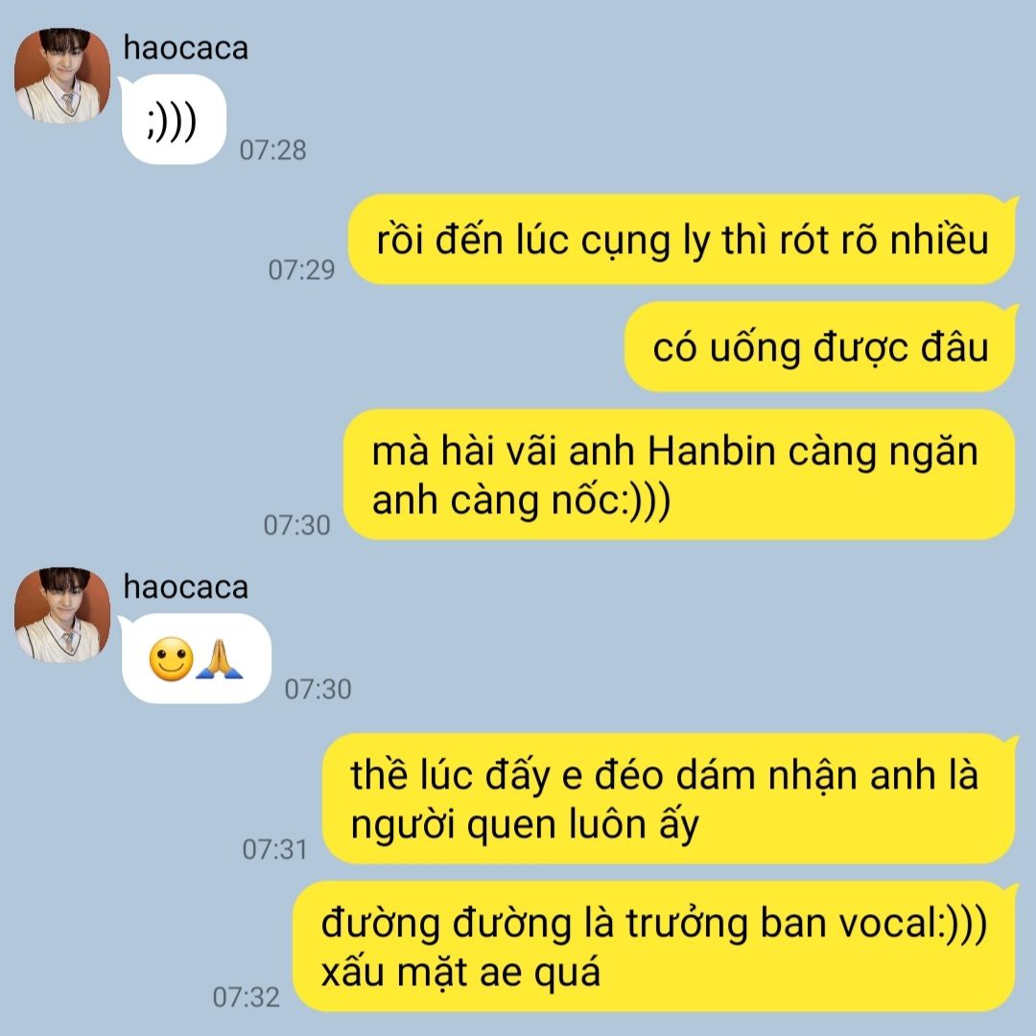The height and width of the screenshot is (1036, 1036).
Task: Tap the haocaca name above emoji message
Action: [186, 587]
